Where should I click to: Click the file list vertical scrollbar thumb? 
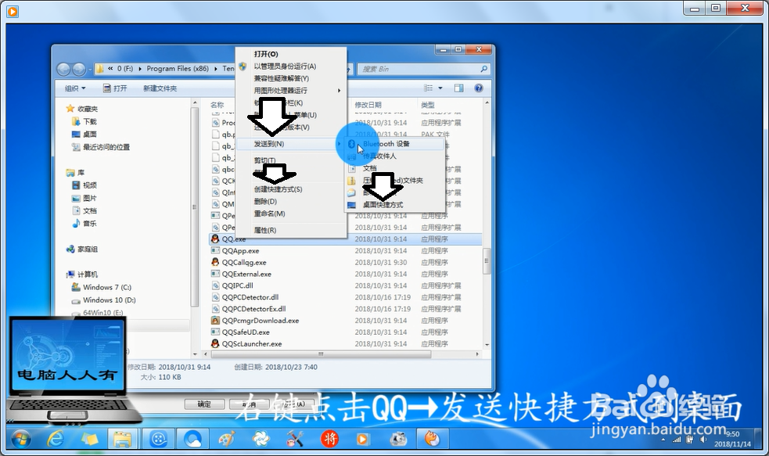487,260
